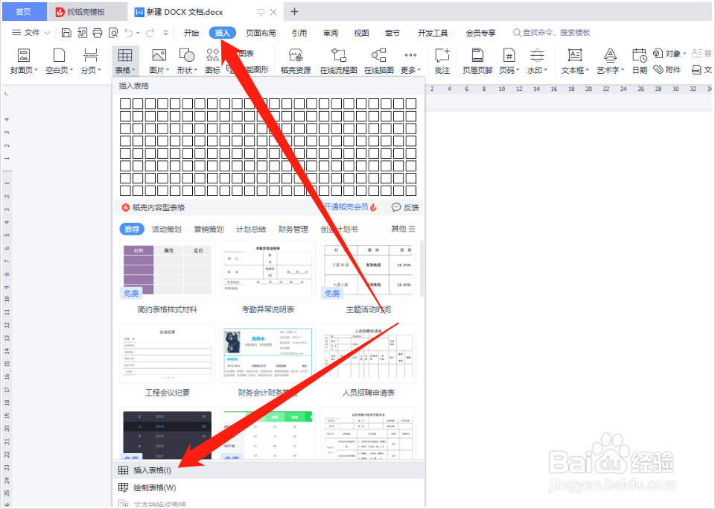Click the Redo arrow icon
Viewport: 715px width, 509px height.
coord(150,33)
